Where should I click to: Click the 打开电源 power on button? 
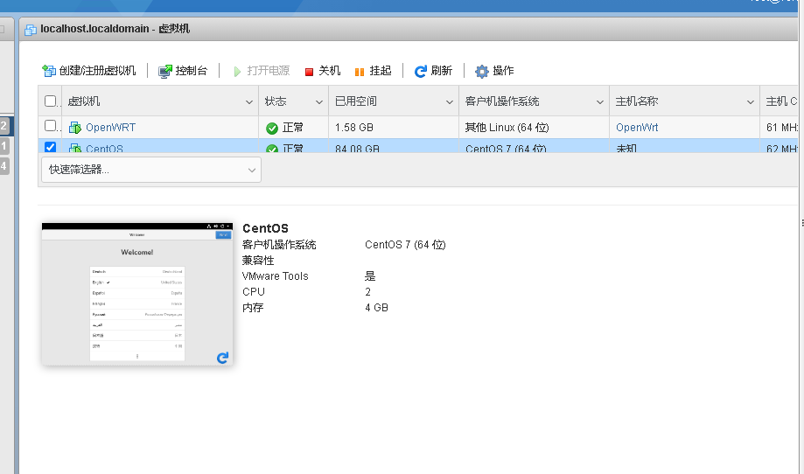[x=261, y=71]
